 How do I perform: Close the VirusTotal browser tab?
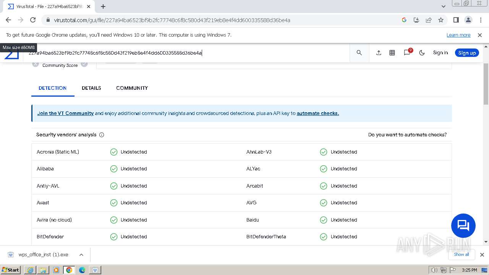pyautogui.click(x=89, y=6)
